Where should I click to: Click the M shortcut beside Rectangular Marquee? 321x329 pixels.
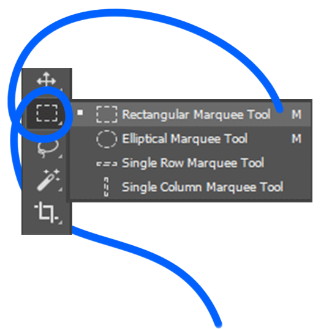coord(296,114)
